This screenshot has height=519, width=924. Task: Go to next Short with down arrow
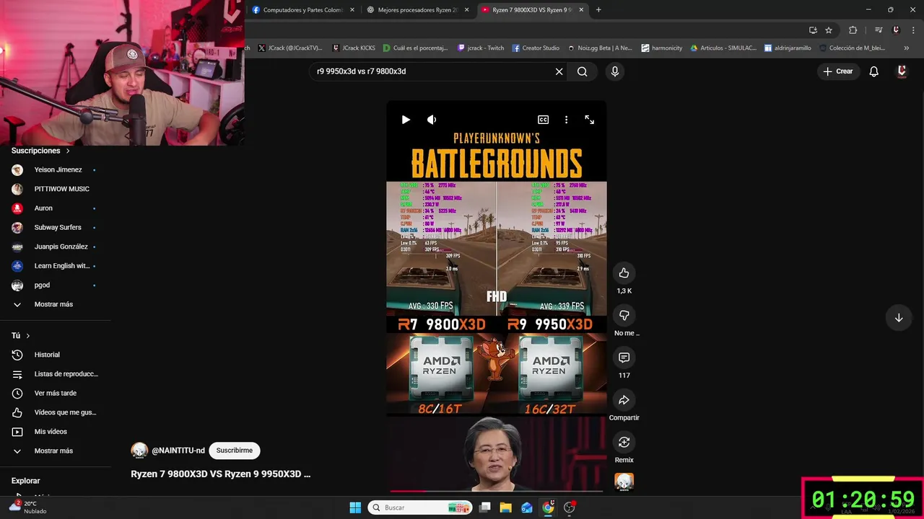pyautogui.click(x=899, y=318)
